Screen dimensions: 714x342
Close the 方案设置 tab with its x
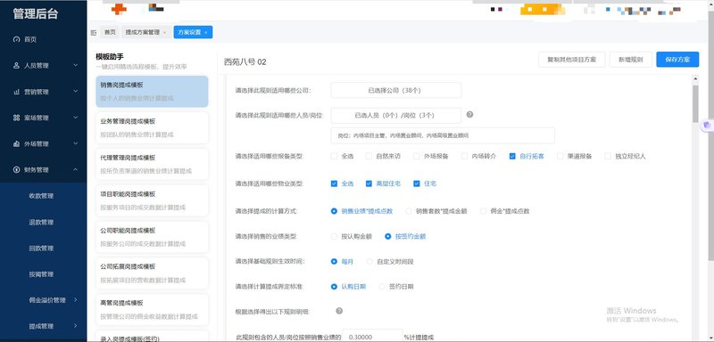click(x=206, y=33)
